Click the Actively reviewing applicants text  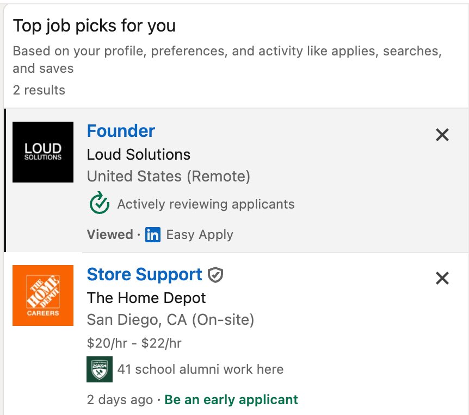point(206,204)
